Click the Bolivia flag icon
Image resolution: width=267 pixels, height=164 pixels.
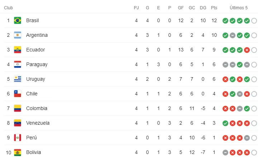[x=18, y=153]
